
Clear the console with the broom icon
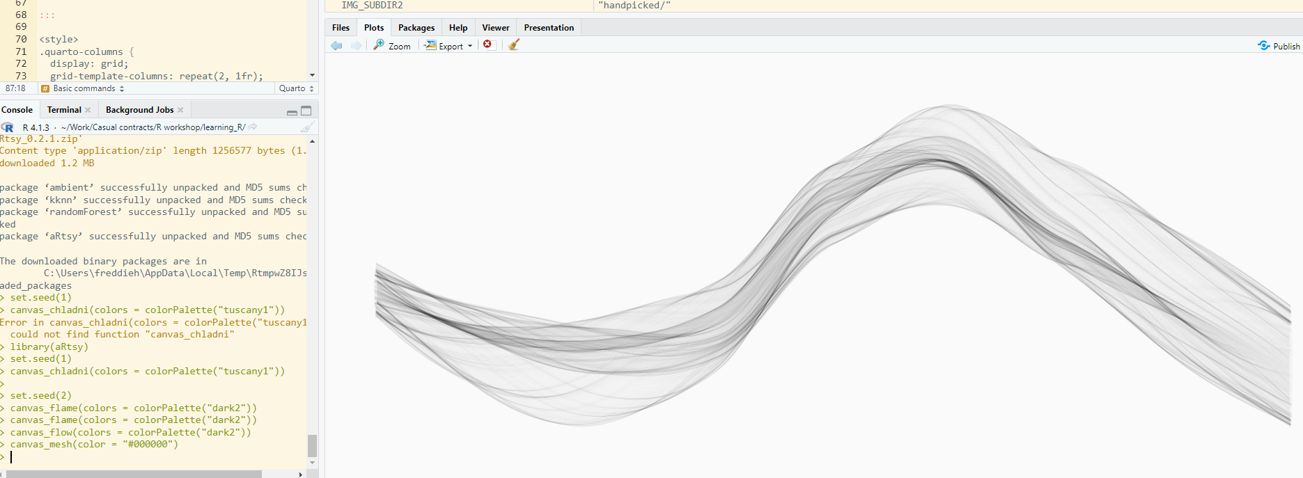(306, 127)
